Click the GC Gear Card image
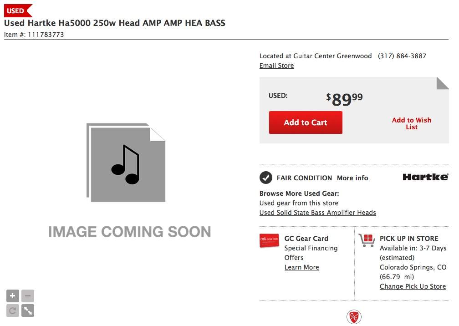This screenshot has height=326, width=459. (x=269, y=240)
